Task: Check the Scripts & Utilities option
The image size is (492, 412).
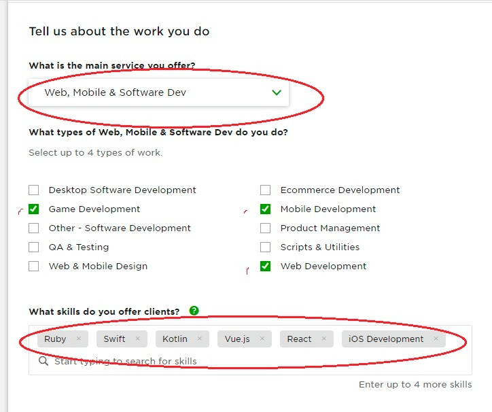Action: (266, 247)
